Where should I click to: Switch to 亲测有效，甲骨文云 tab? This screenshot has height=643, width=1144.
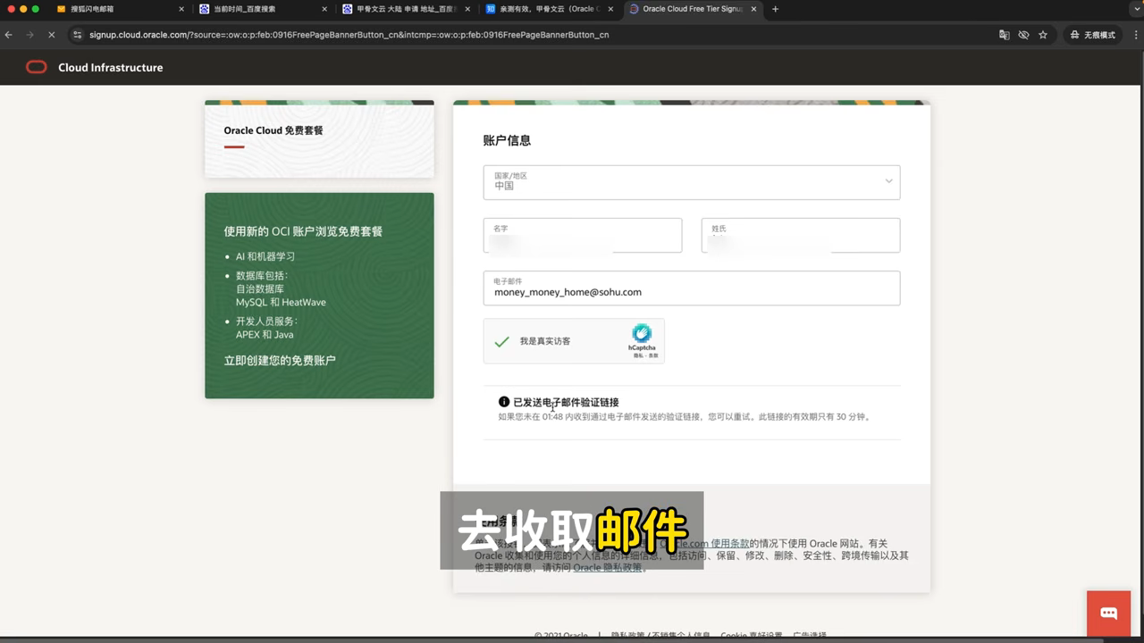pyautogui.click(x=547, y=9)
